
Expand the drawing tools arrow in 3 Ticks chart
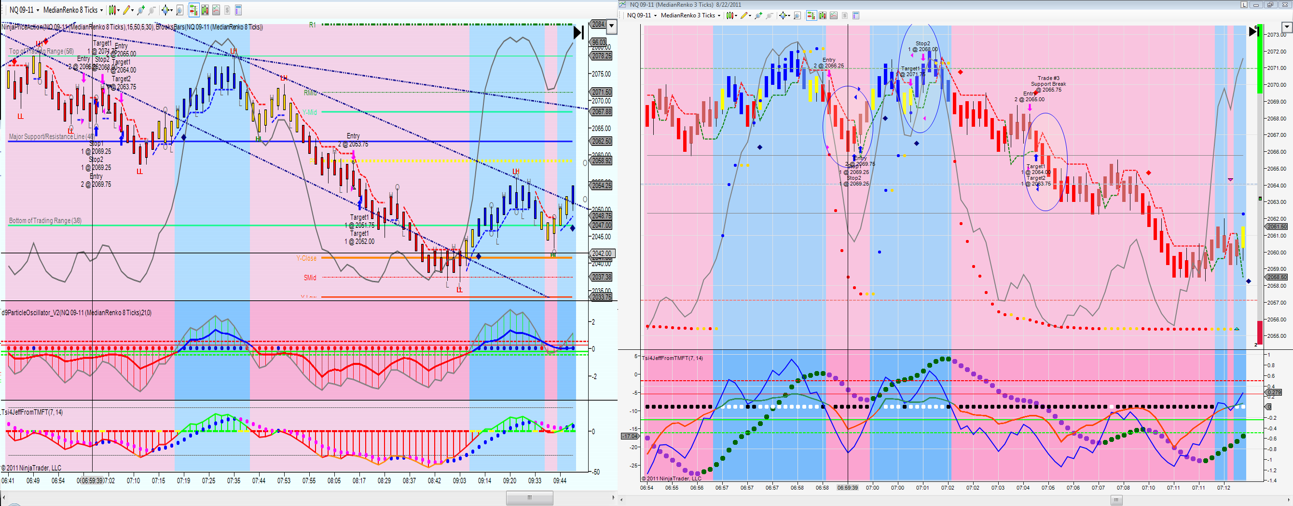750,15
